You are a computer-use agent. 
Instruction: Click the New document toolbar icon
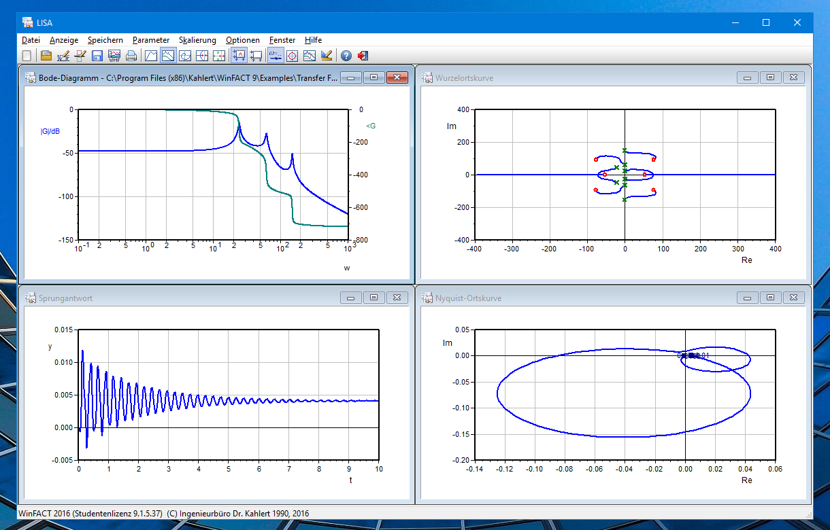tap(27, 56)
